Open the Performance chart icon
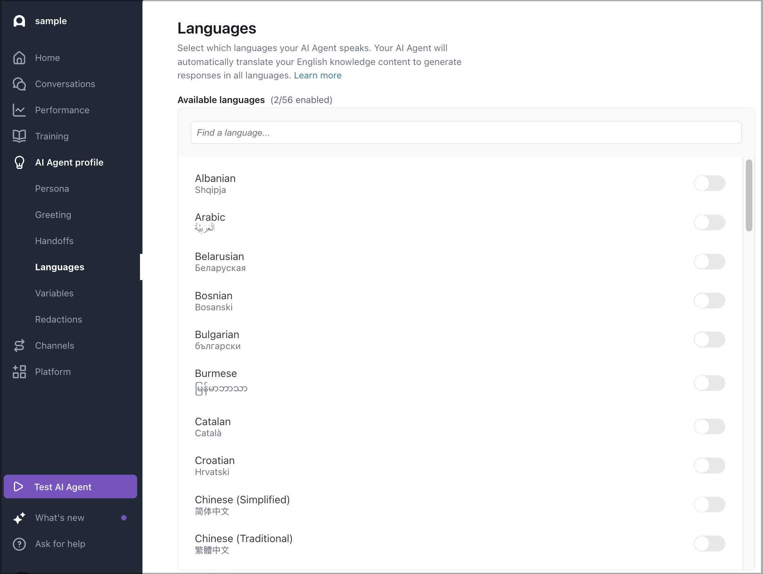763x574 pixels. [19, 110]
